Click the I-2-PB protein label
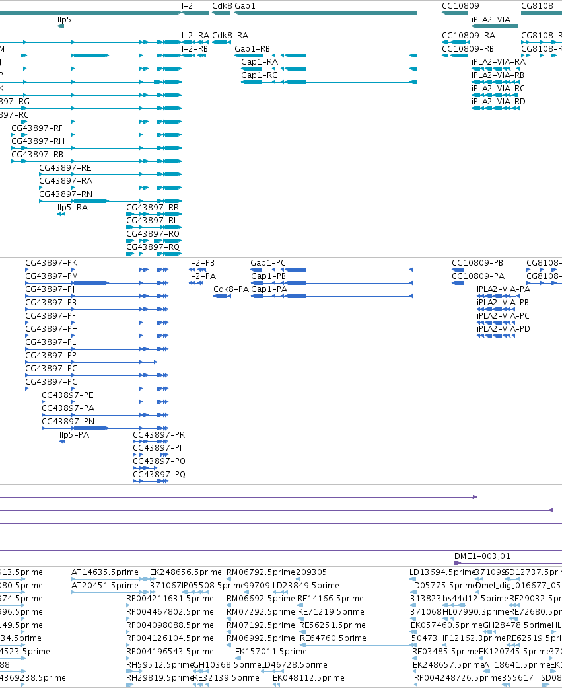This screenshot has width=562, height=688. click(x=201, y=263)
